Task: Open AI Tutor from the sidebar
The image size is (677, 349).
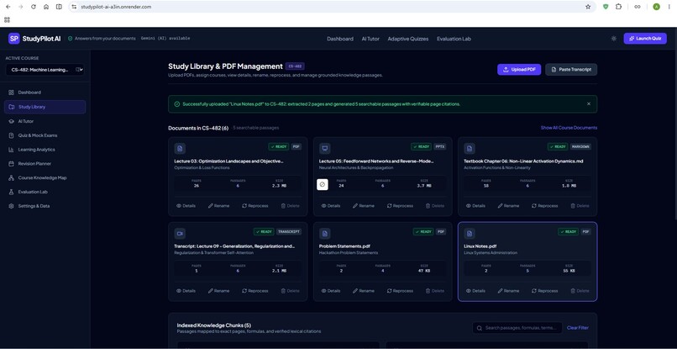Action: pyautogui.click(x=45, y=122)
